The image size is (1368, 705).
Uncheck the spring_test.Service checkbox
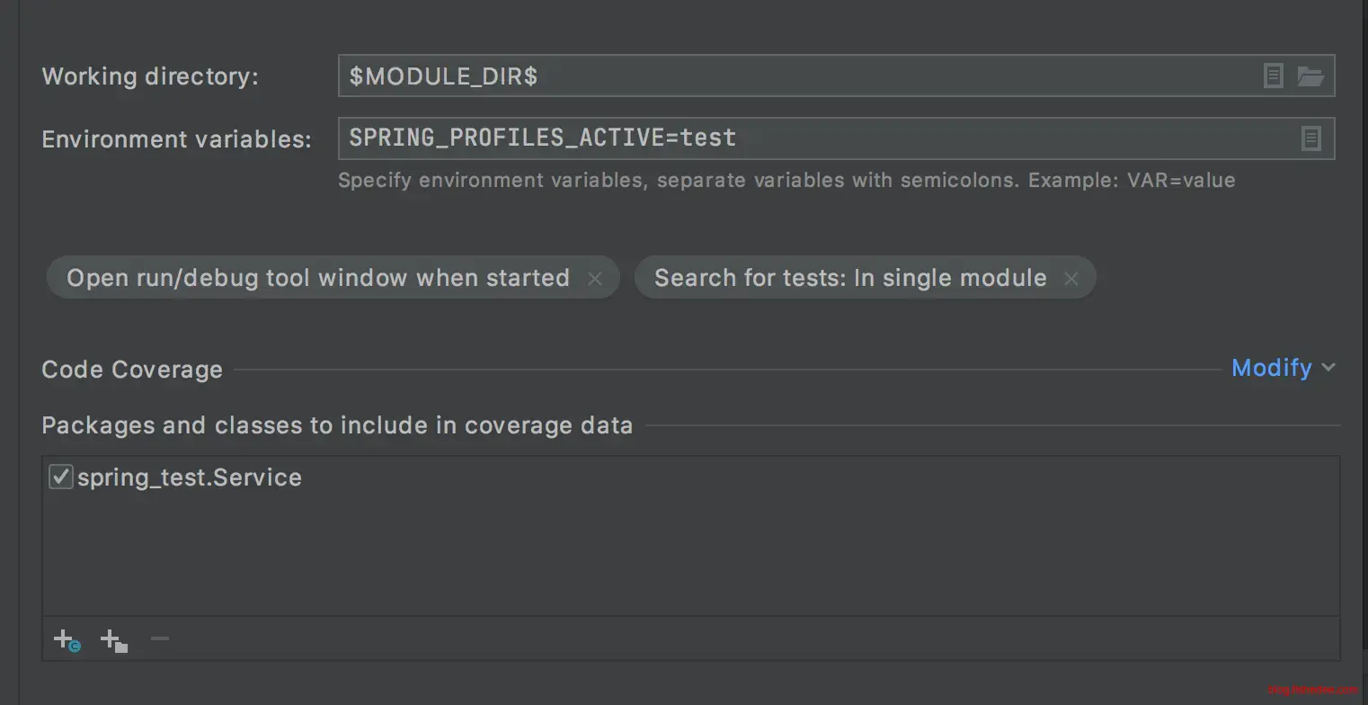pyautogui.click(x=60, y=477)
